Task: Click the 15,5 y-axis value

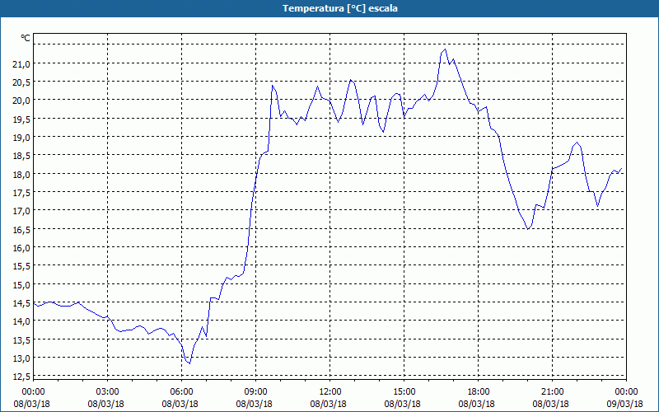Action: tap(21, 266)
